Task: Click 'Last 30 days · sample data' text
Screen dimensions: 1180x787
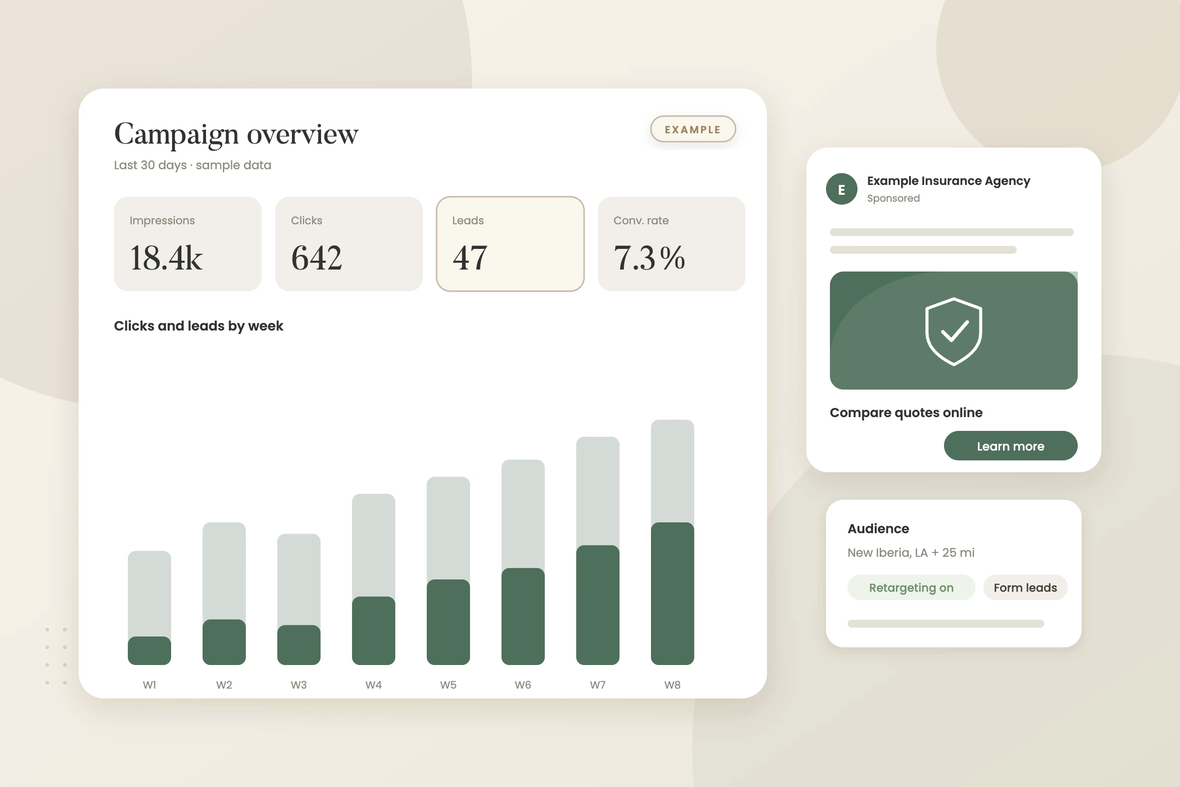Action: 193,165
